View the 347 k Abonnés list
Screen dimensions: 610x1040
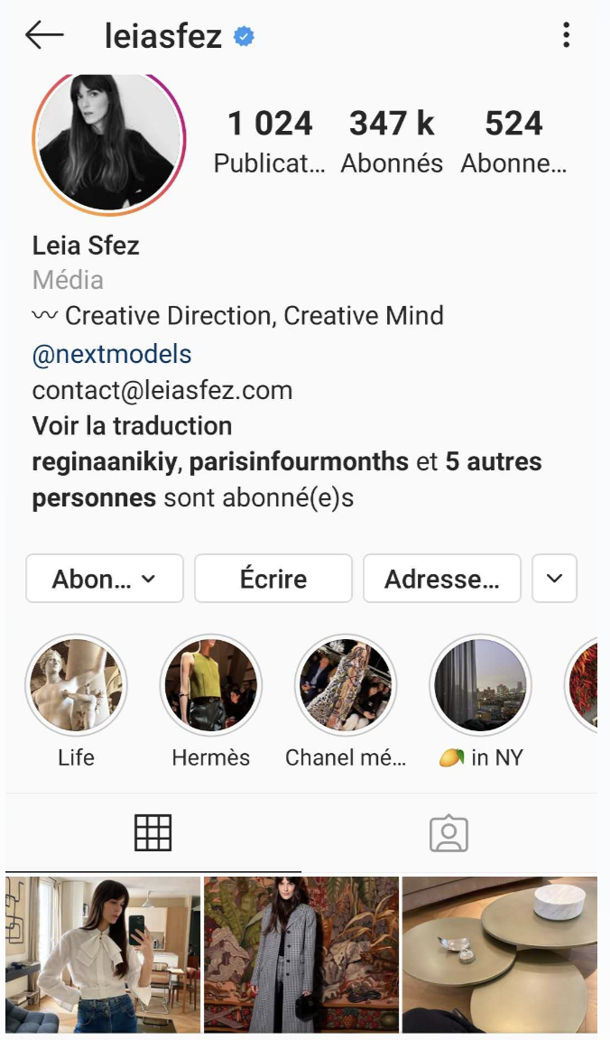pos(392,140)
